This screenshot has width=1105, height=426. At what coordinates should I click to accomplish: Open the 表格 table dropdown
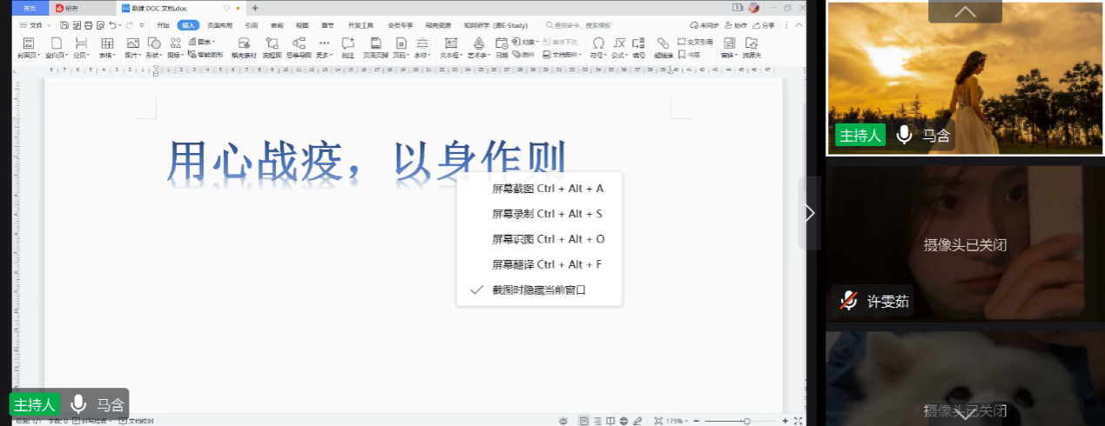[x=107, y=54]
